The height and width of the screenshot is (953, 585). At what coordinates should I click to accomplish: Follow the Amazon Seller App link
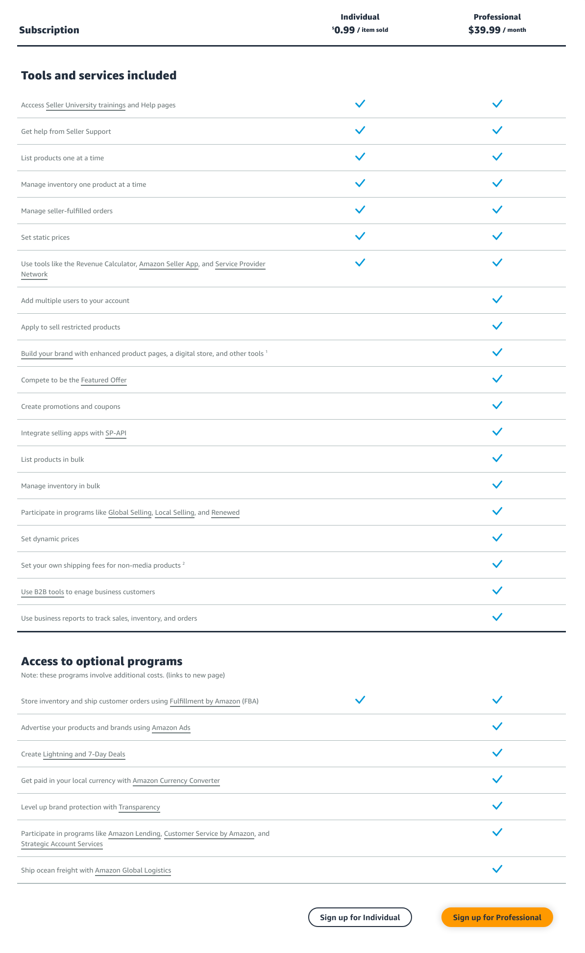[x=169, y=264]
